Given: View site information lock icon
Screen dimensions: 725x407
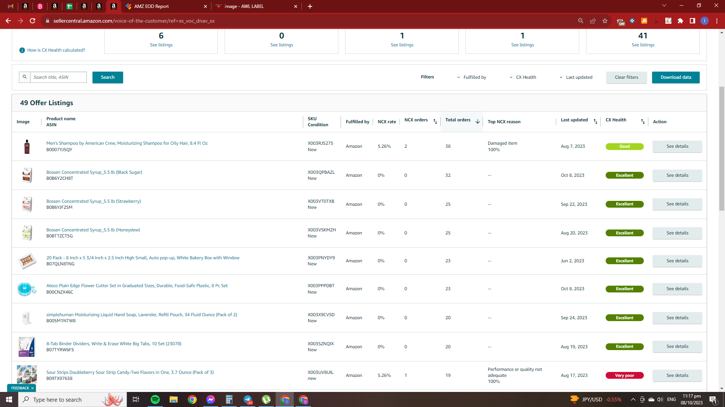Looking at the screenshot, I should tap(48, 21).
